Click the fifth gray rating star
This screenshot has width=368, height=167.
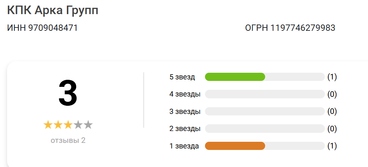pyautogui.click(x=88, y=125)
